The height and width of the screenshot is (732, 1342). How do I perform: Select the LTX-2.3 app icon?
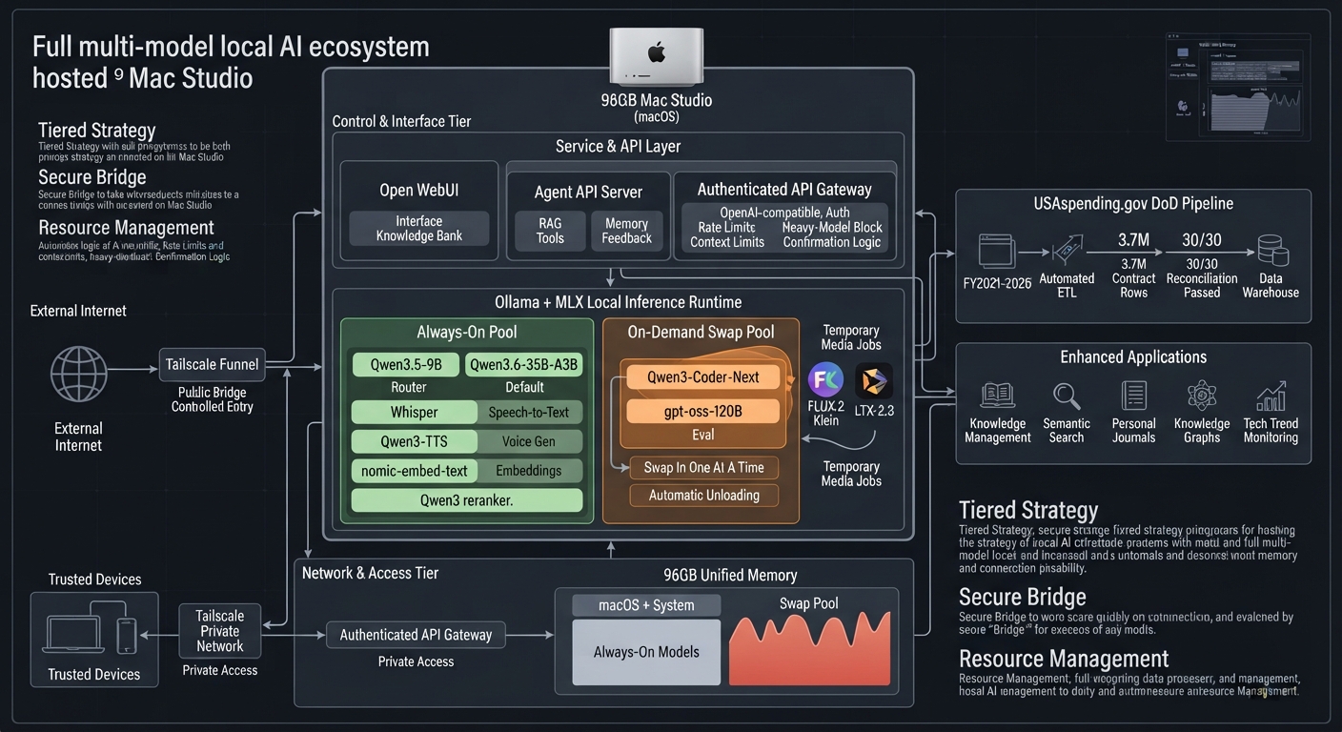coord(874,380)
